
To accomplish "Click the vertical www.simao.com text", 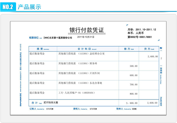I will 21,86.
